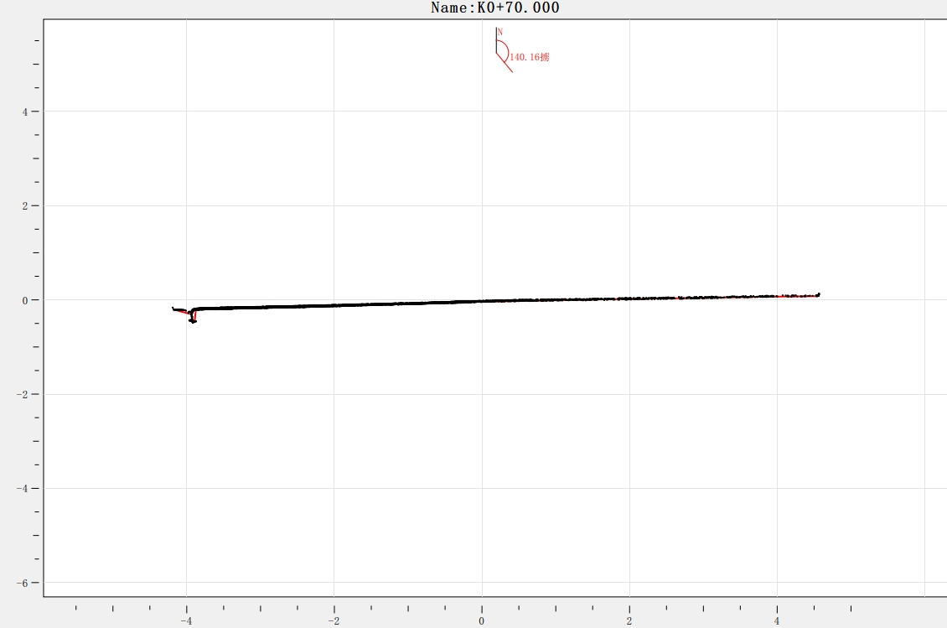The width and height of the screenshot is (947, 628).
Task: Select the red 140.16 angle annotation
Action: [529, 57]
